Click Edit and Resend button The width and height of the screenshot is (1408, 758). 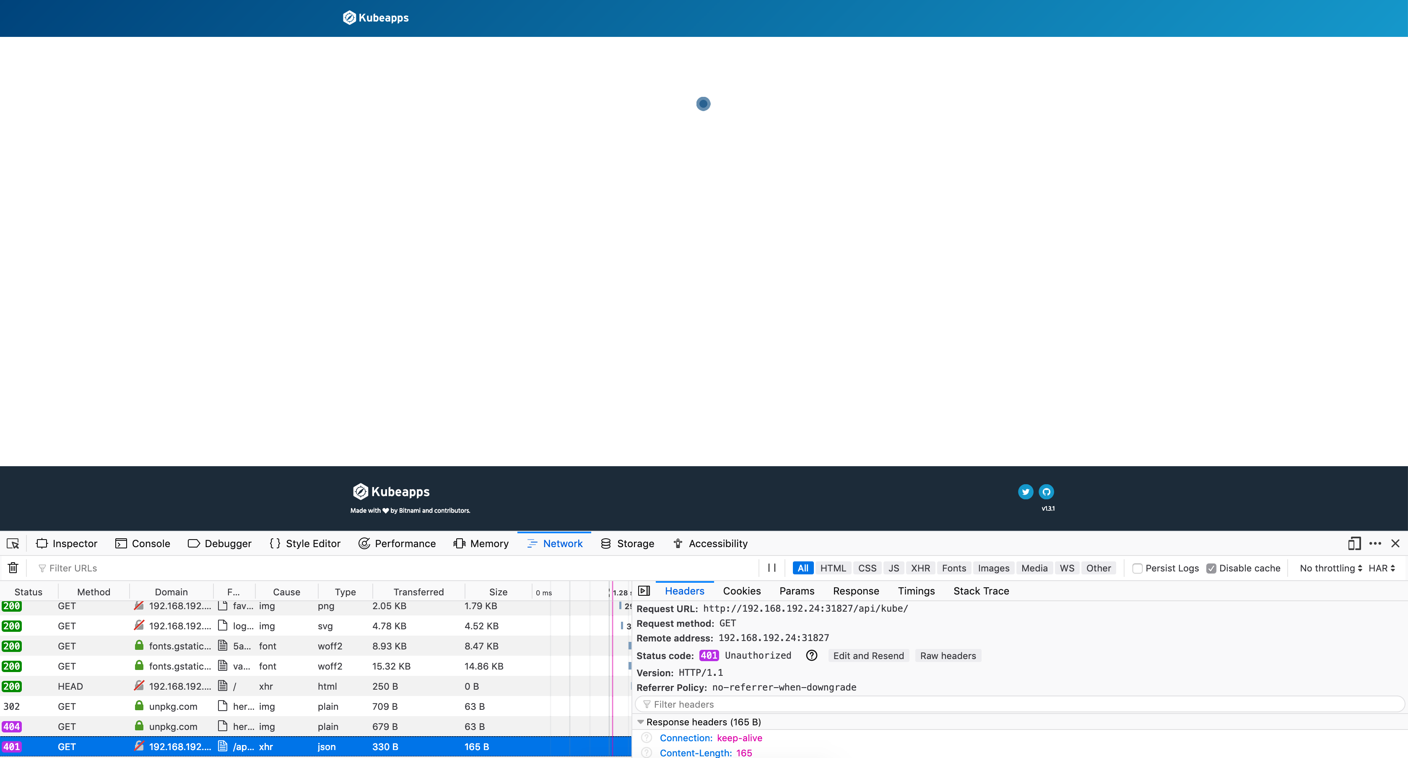click(868, 656)
